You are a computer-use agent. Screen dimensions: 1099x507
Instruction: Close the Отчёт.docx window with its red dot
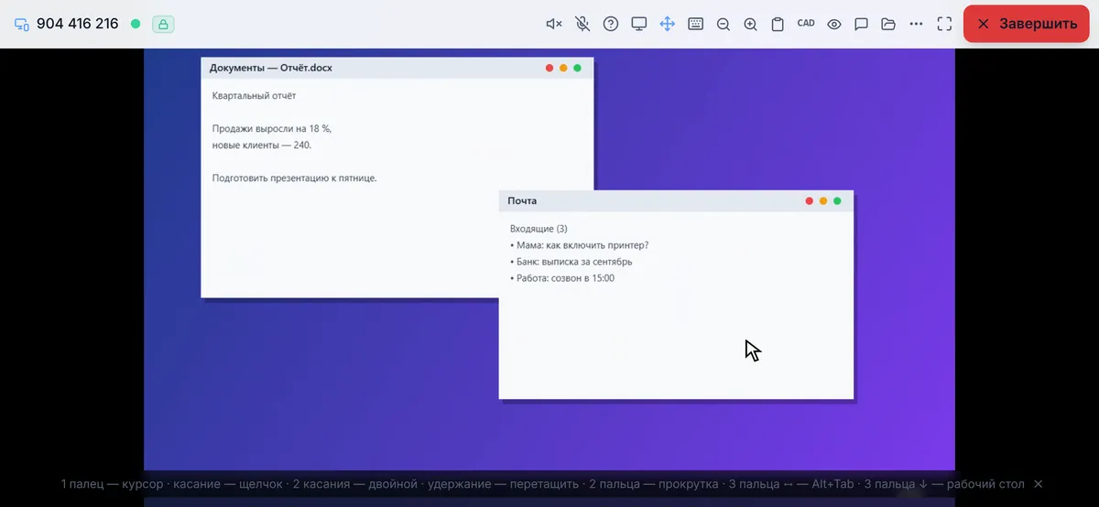coord(549,68)
